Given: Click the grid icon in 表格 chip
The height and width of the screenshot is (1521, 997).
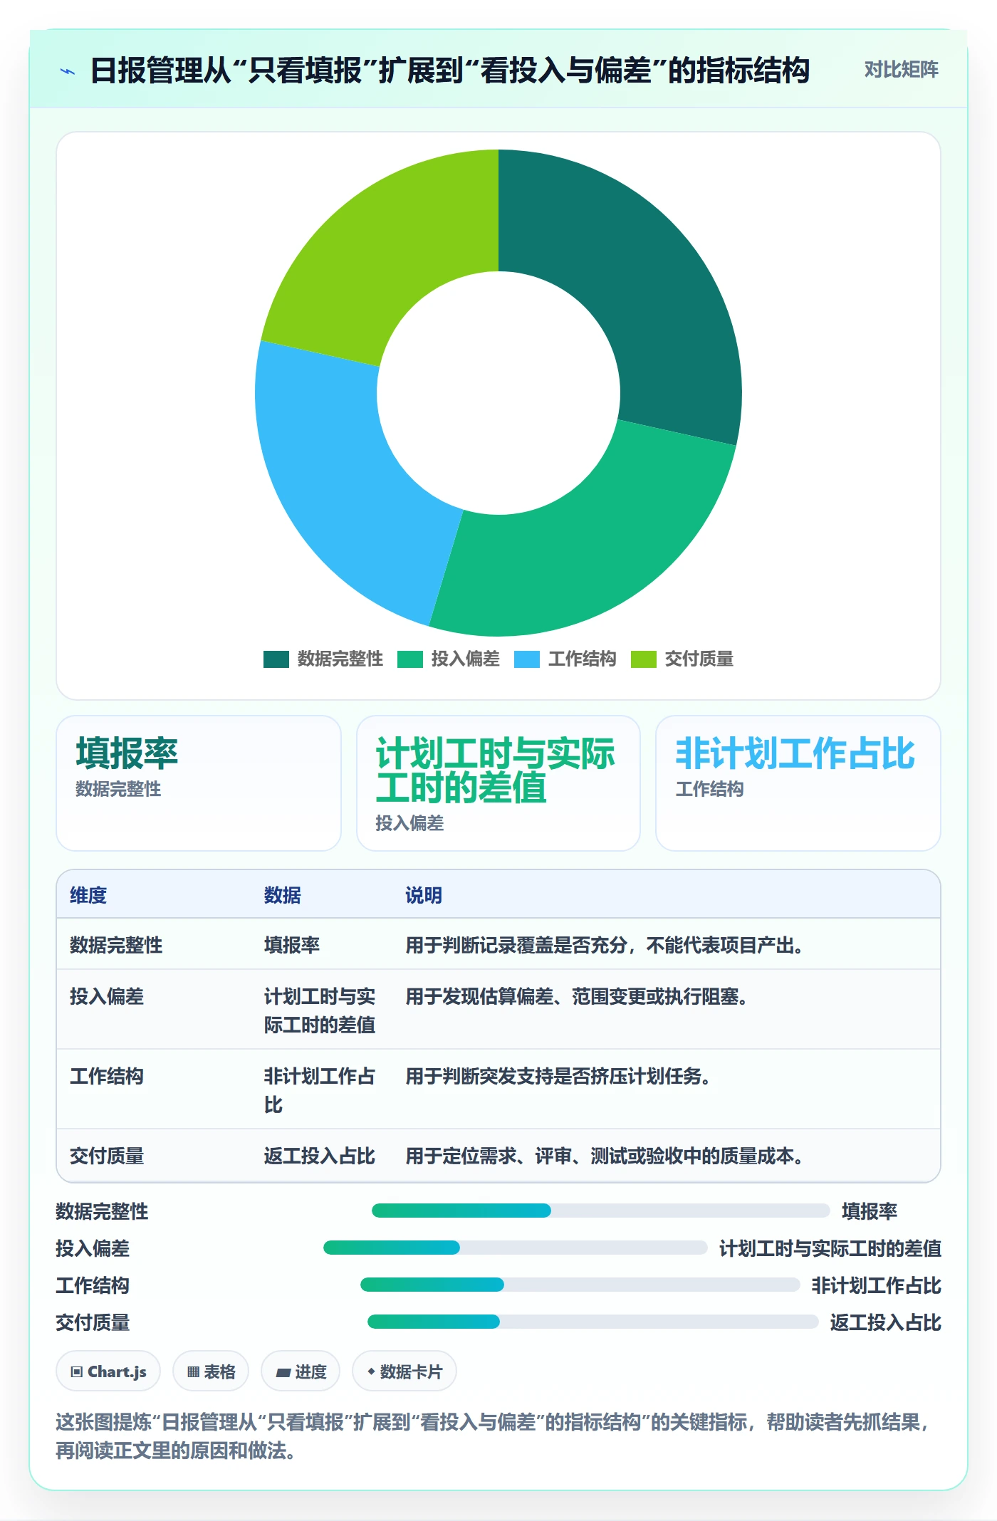Looking at the screenshot, I should 193,1372.
